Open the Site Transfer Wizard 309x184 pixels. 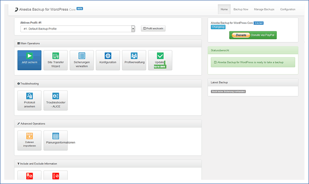(55, 60)
